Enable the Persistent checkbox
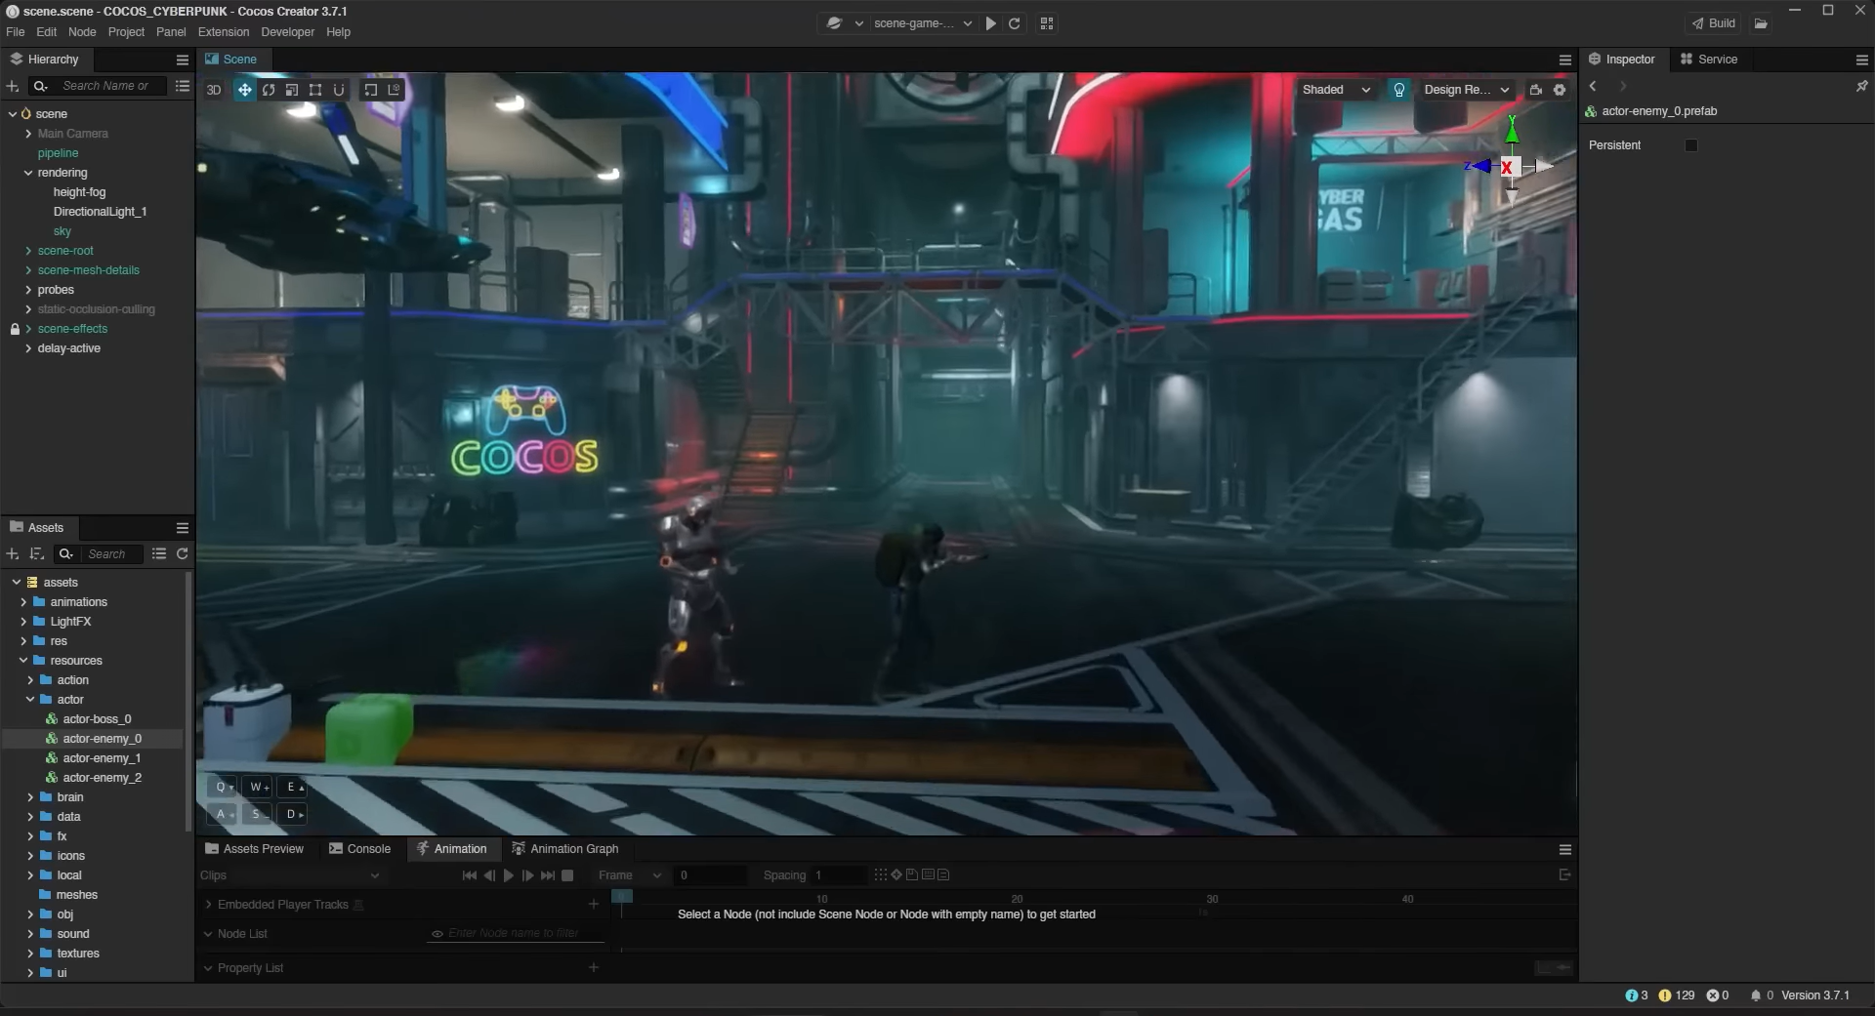 pos(1691,145)
